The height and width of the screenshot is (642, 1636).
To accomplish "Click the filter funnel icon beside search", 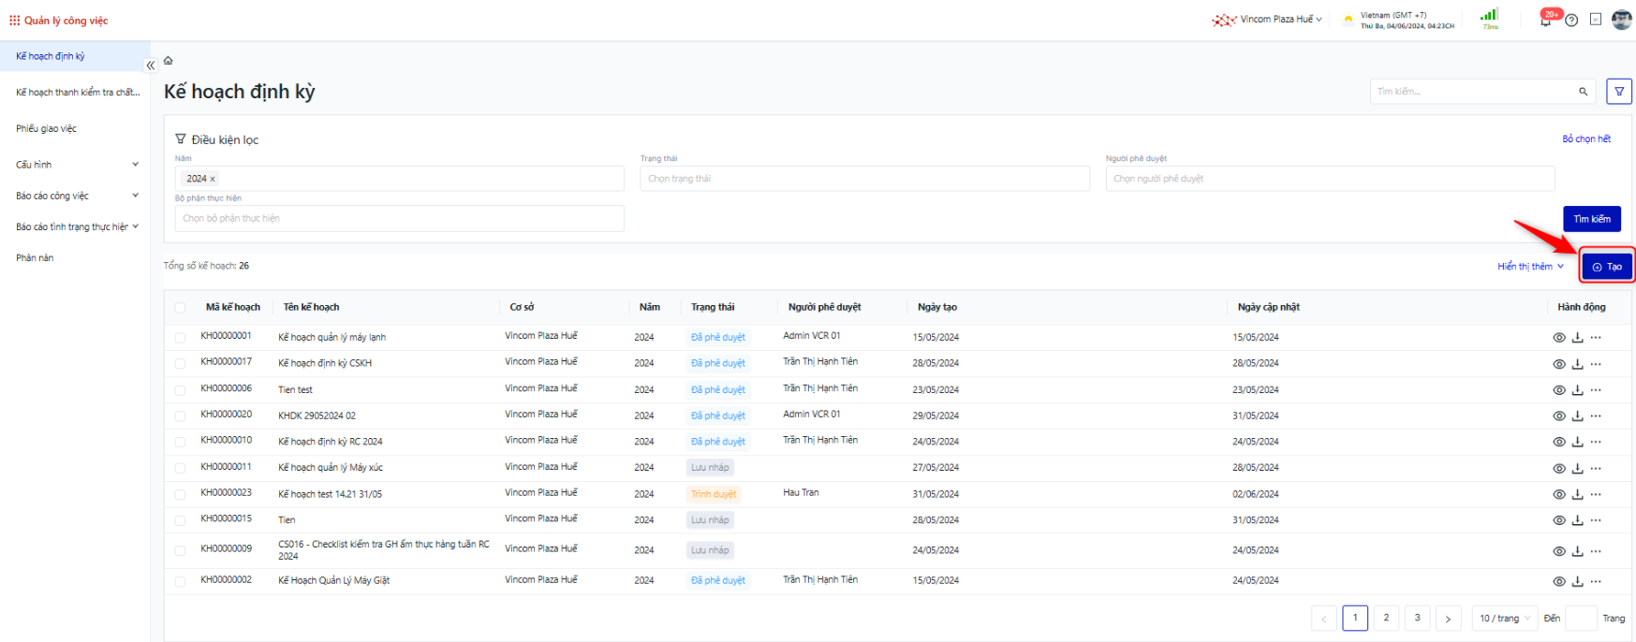I will coord(1618,92).
